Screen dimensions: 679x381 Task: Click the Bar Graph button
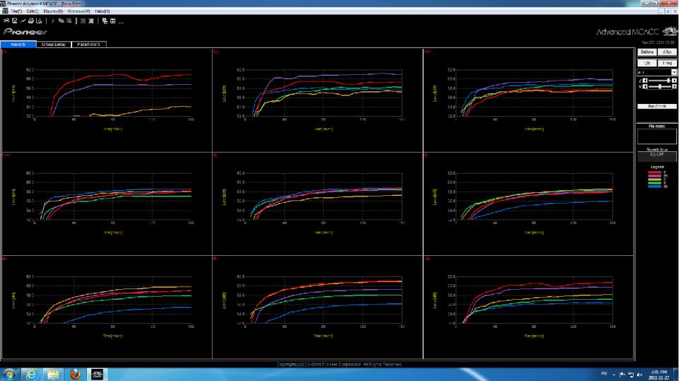[x=657, y=106]
